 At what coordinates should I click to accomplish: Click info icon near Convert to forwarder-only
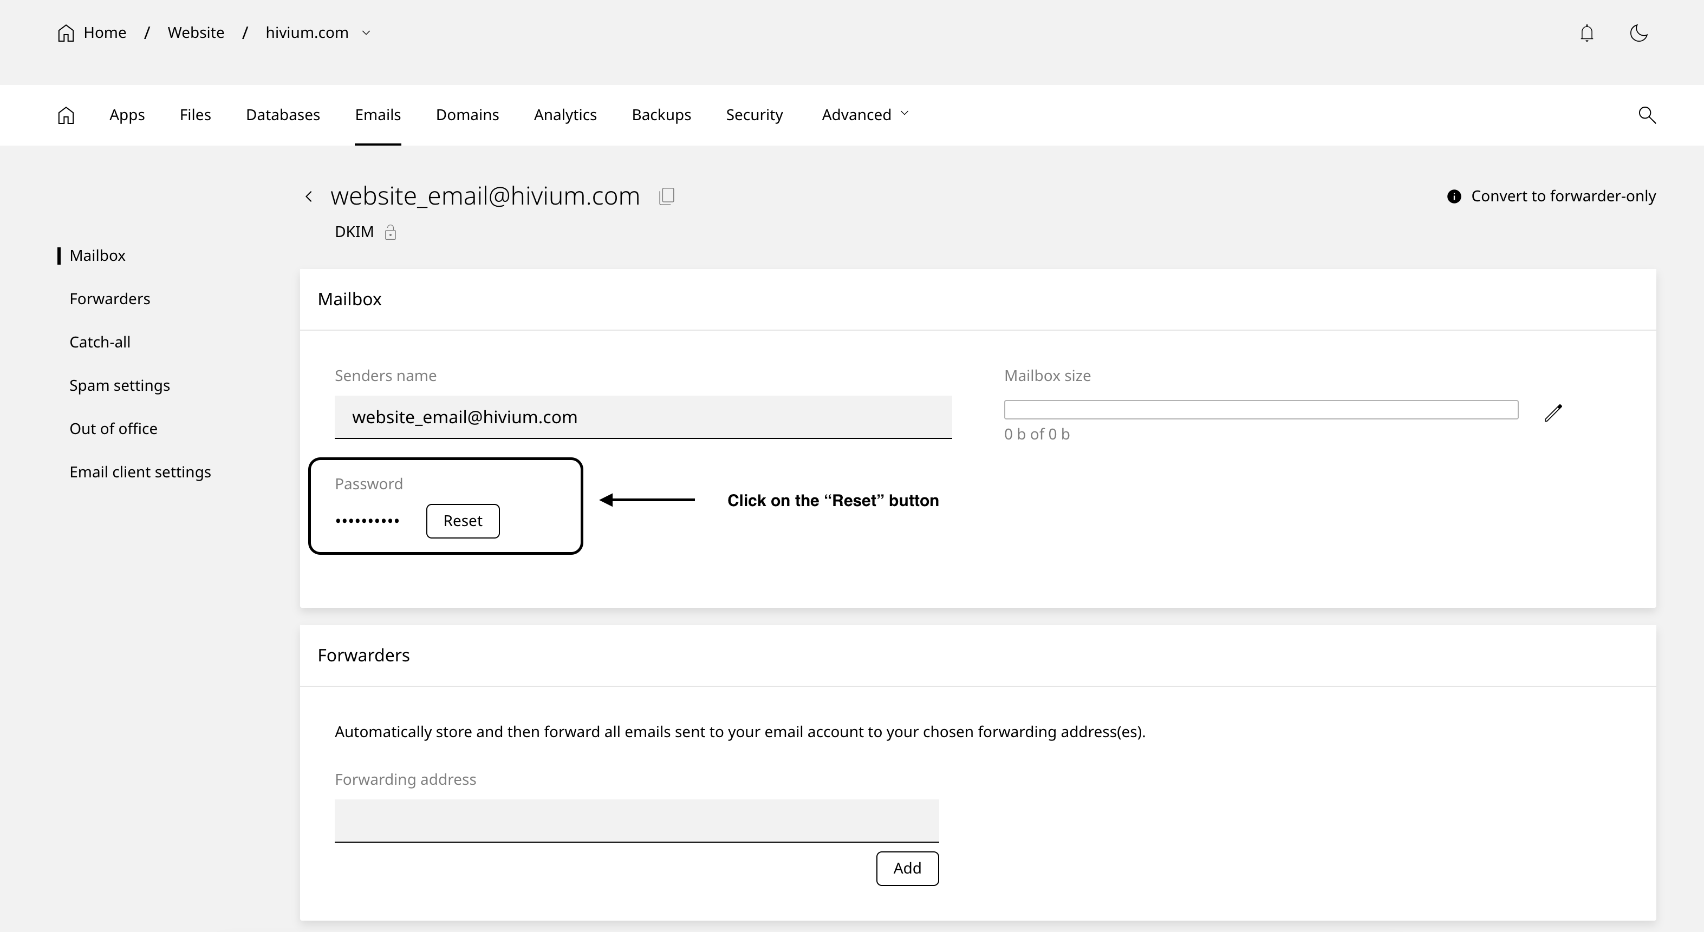point(1453,196)
